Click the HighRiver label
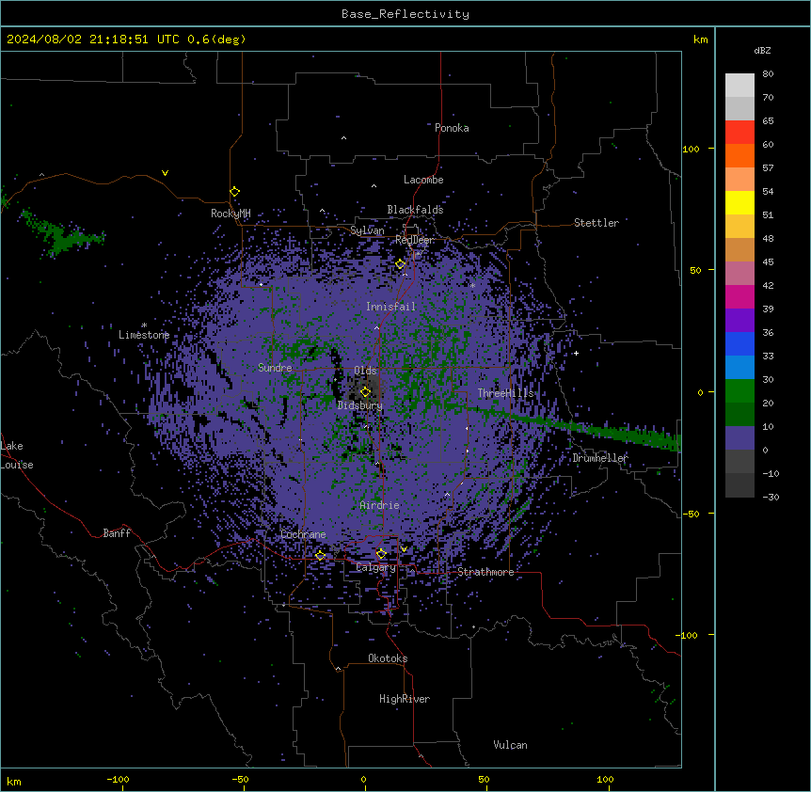The height and width of the screenshot is (792, 811). click(x=405, y=699)
